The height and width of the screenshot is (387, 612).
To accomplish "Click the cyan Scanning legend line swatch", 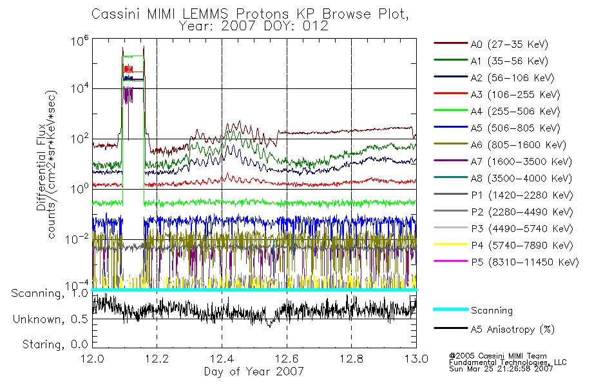I will (x=450, y=309).
